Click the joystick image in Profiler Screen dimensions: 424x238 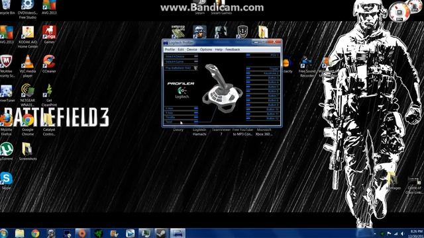coord(222,88)
